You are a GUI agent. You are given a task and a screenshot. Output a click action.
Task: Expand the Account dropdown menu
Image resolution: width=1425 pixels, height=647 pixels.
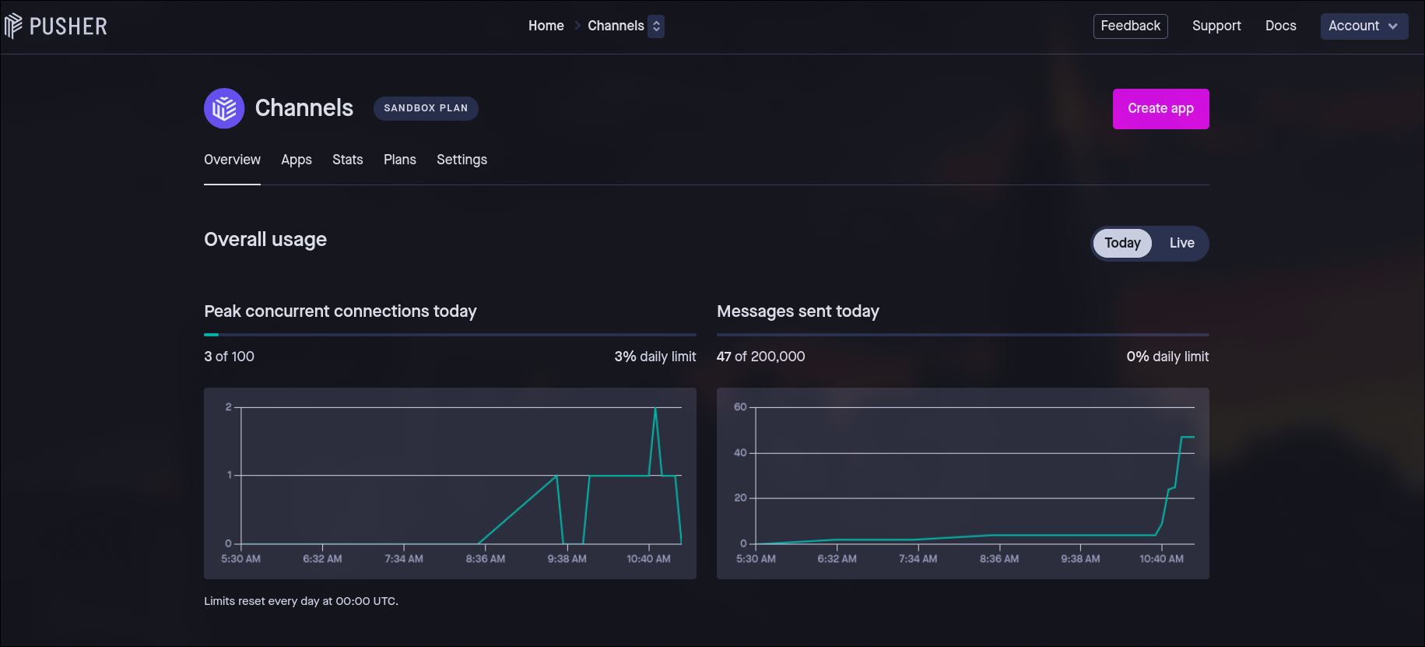point(1364,26)
